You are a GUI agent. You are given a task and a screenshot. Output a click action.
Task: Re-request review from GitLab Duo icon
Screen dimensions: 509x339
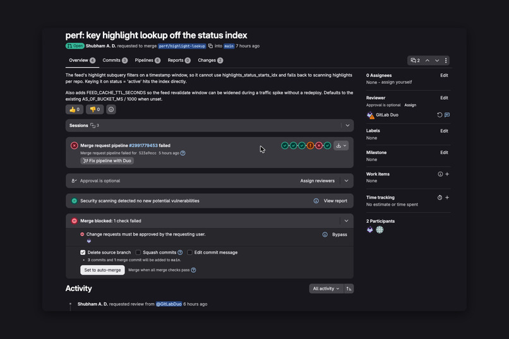coord(440,115)
